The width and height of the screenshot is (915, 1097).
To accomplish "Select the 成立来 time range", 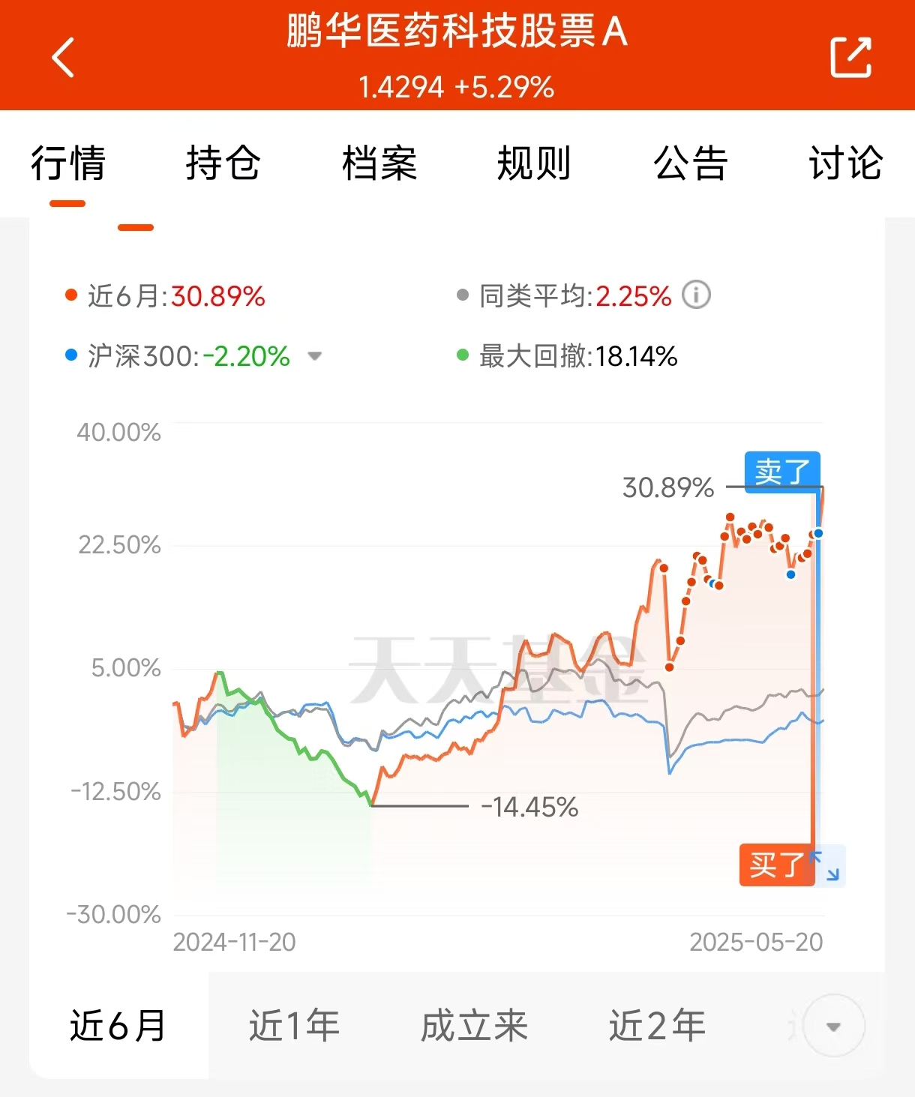I will pyautogui.click(x=474, y=1026).
